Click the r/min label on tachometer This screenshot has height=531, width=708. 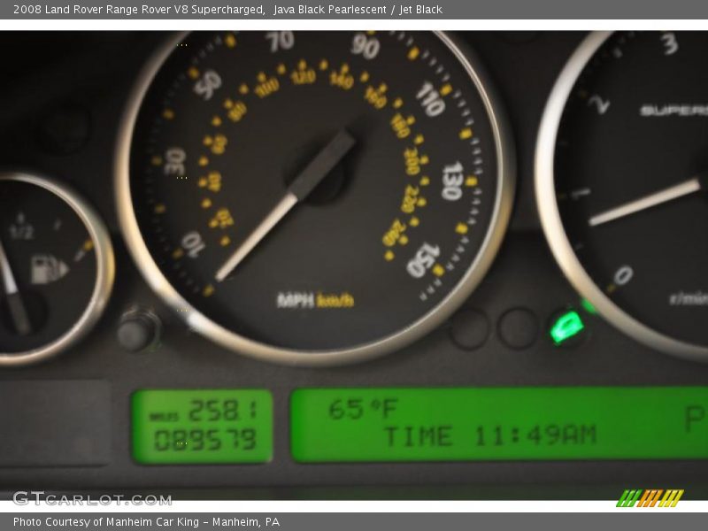pos(689,298)
